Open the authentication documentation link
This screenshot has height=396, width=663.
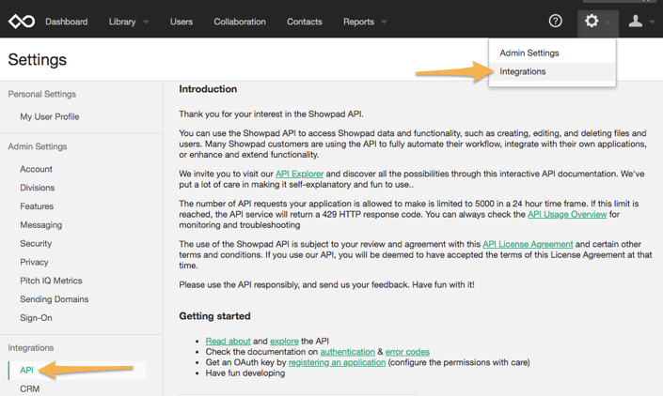pyautogui.click(x=348, y=352)
